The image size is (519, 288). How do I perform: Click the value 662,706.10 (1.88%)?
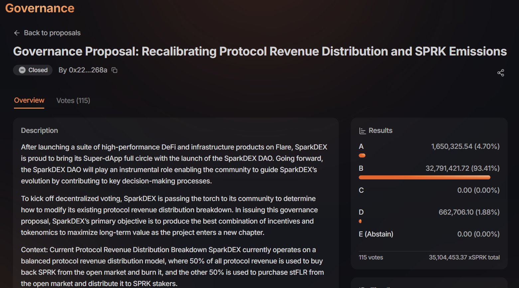coord(469,212)
